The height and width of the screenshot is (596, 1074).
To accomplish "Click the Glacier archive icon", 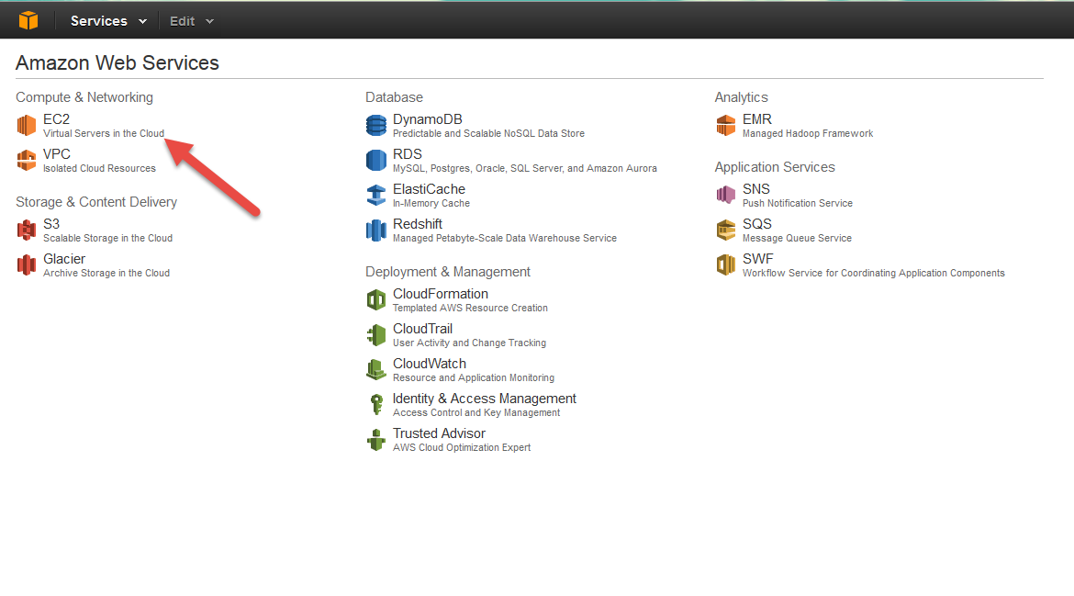I will (x=26, y=264).
